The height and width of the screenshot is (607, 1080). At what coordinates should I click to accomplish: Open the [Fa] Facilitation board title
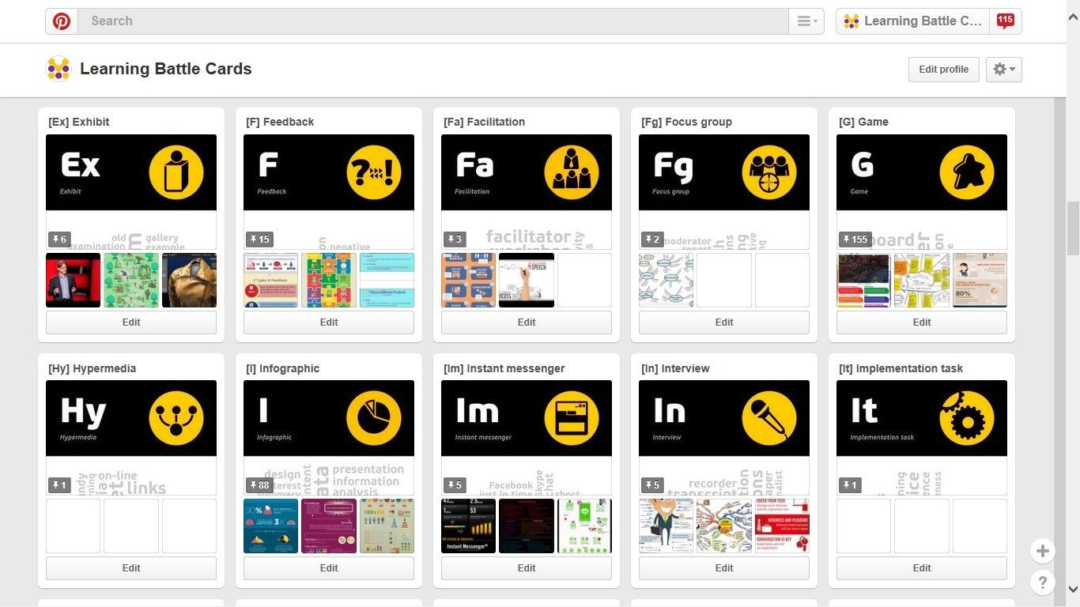[x=484, y=122]
